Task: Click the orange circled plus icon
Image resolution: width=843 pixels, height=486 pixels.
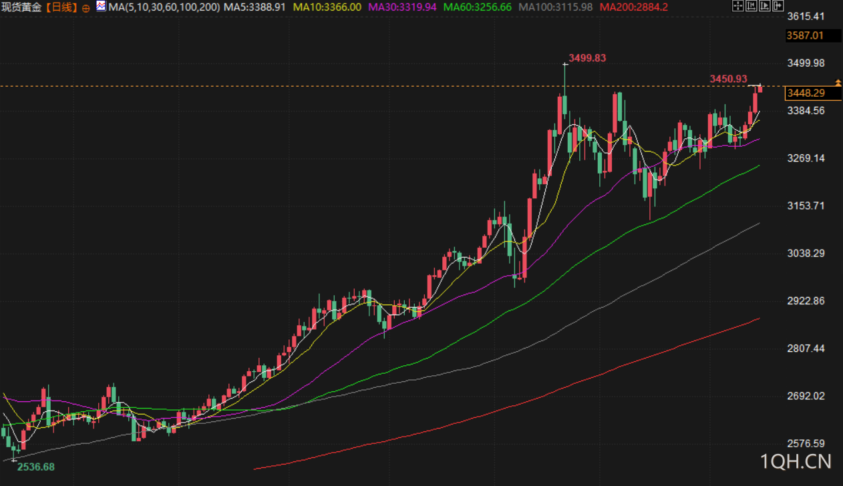Action: pos(86,8)
